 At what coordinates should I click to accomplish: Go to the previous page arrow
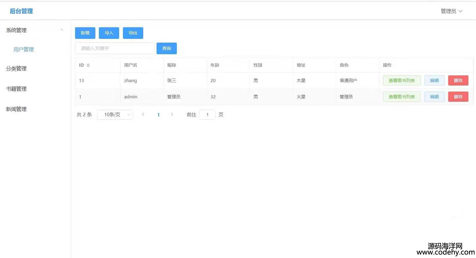(143, 115)
